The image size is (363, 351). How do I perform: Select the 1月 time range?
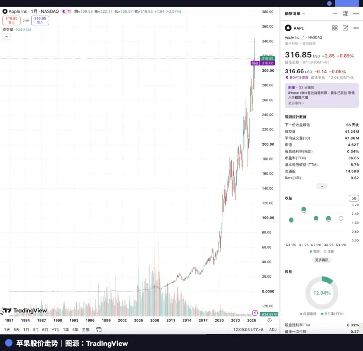pyautogui.click(x=26, y=330)
